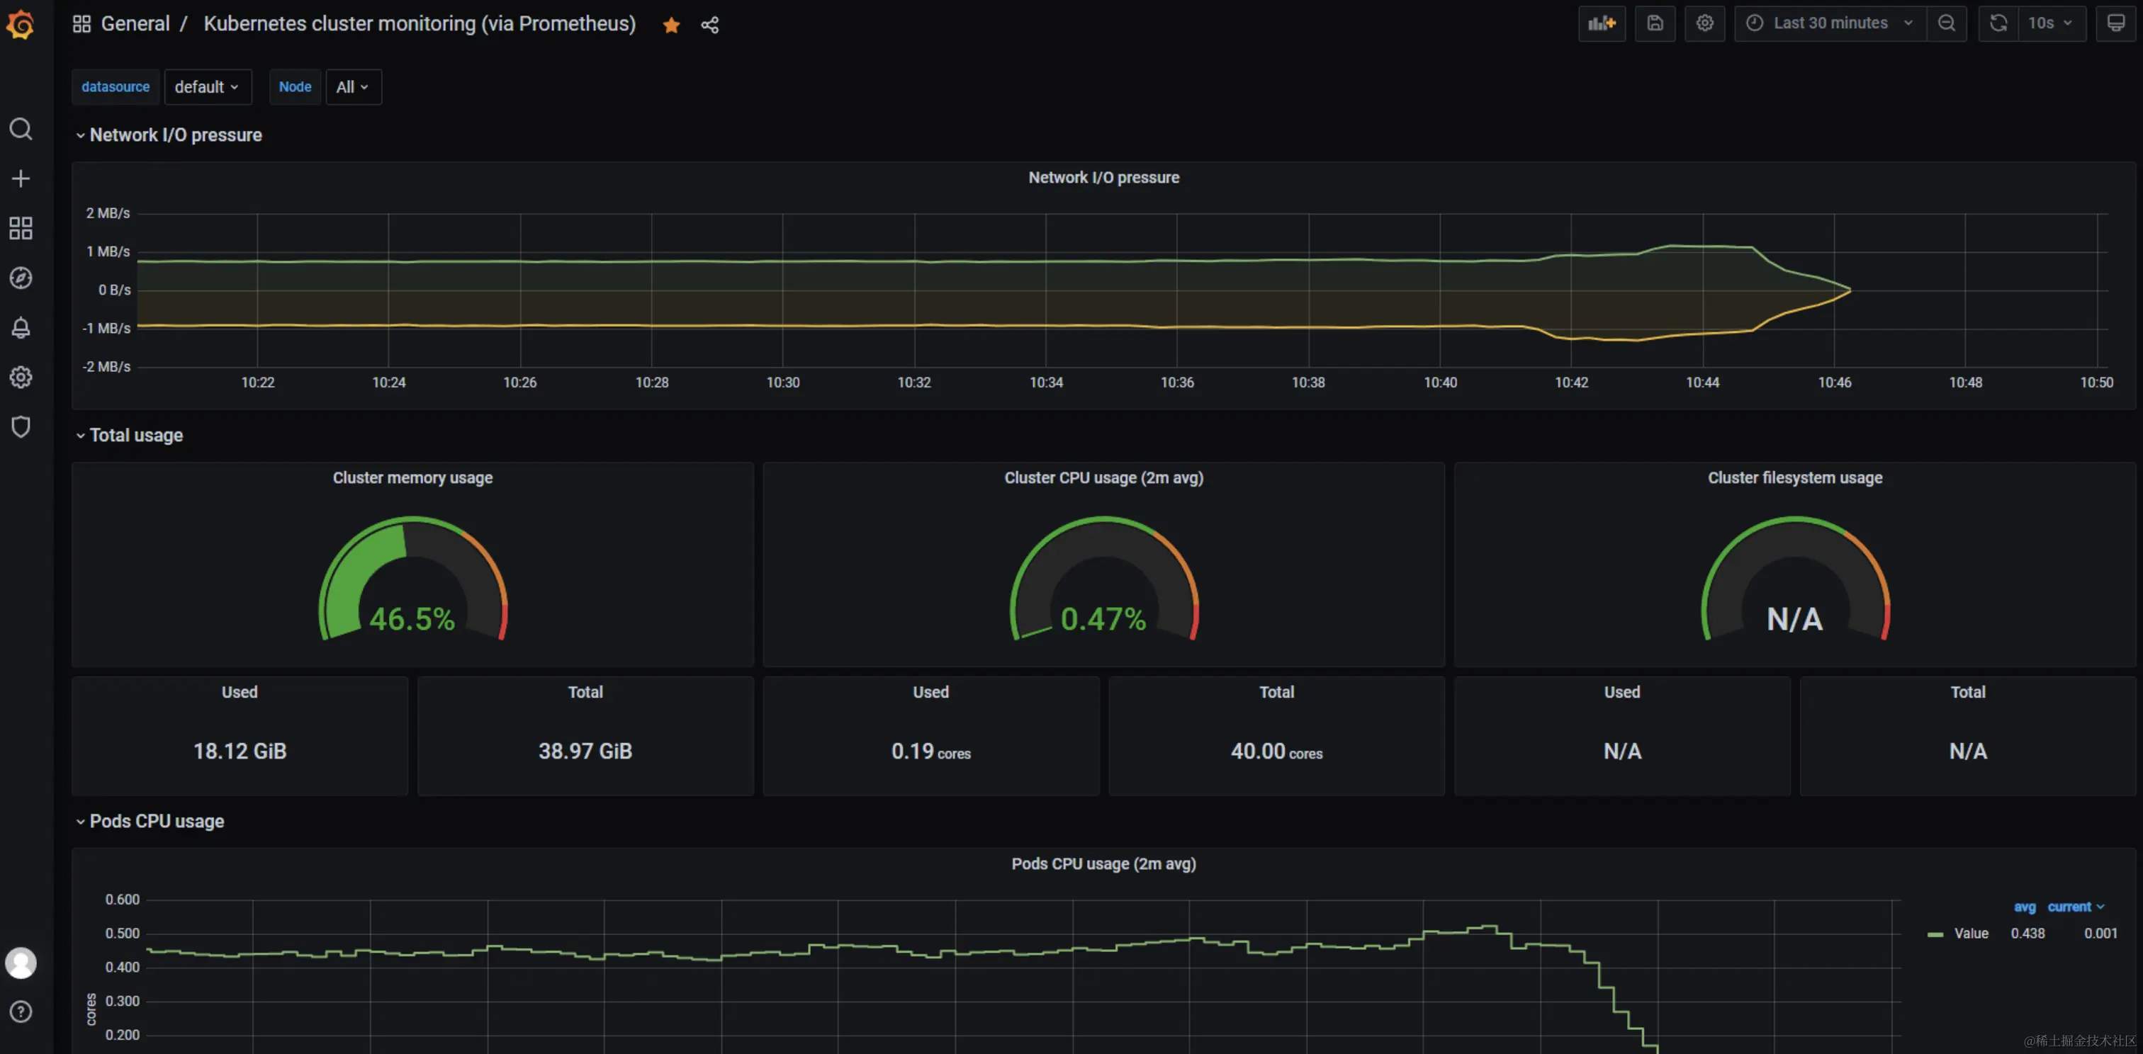The image size is (2143, 1054).
Task: Open the datasource default dropdown
Action: (207, 86)
